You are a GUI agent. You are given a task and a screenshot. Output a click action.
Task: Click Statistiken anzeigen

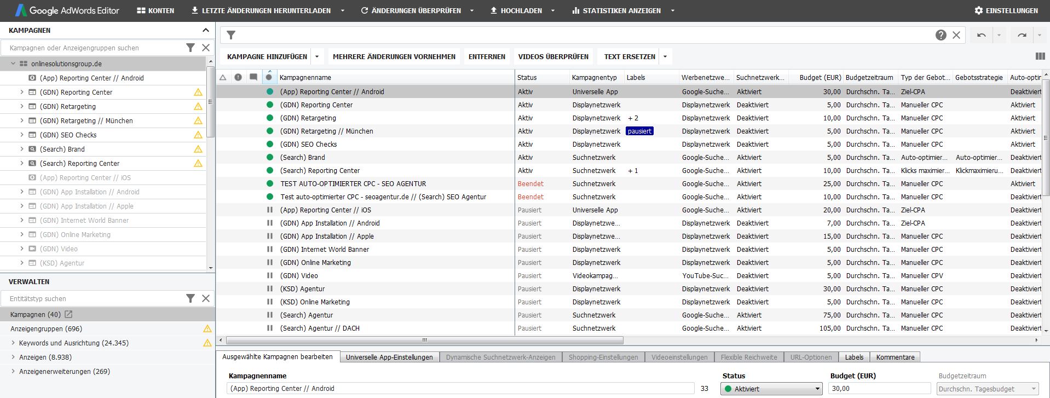click(616, 10)
